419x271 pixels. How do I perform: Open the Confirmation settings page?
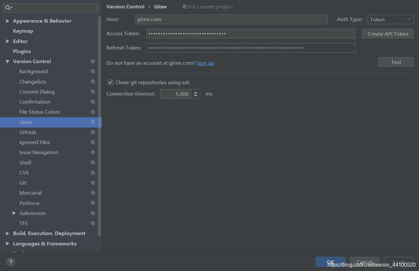point(35,102)
